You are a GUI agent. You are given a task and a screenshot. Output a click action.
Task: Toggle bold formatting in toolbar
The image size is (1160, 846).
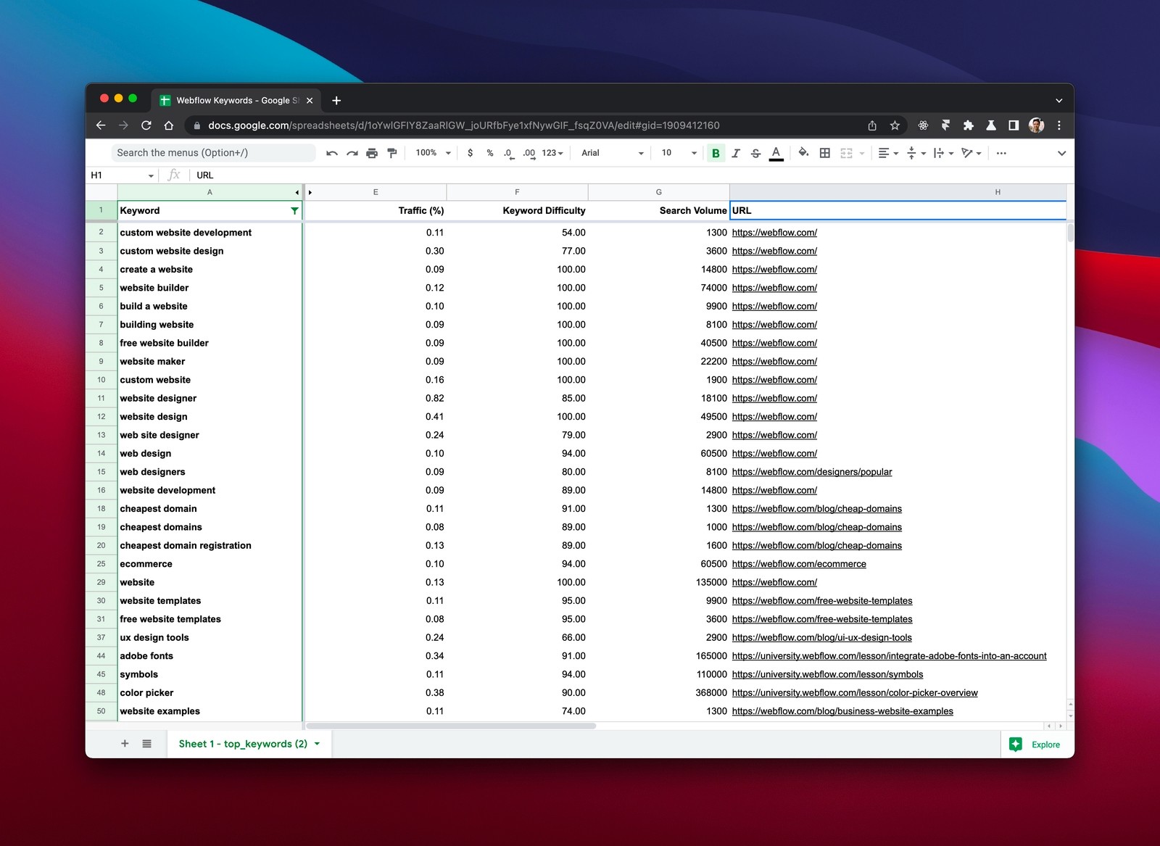716,153
